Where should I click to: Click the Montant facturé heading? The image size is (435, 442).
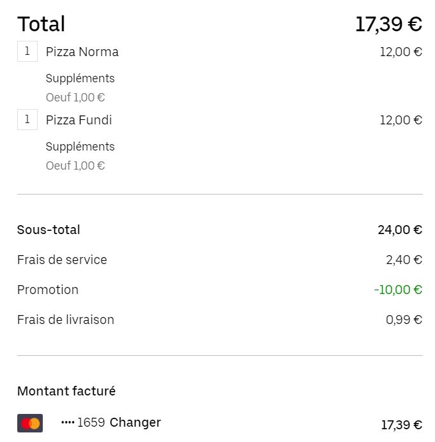[x=66, y=391]
